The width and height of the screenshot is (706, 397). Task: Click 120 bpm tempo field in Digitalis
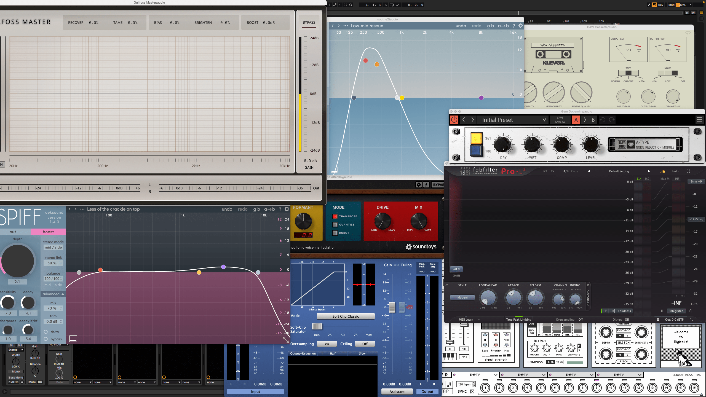pos(464,384)
